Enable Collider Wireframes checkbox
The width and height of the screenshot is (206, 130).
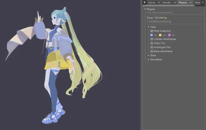pos(151,39)
